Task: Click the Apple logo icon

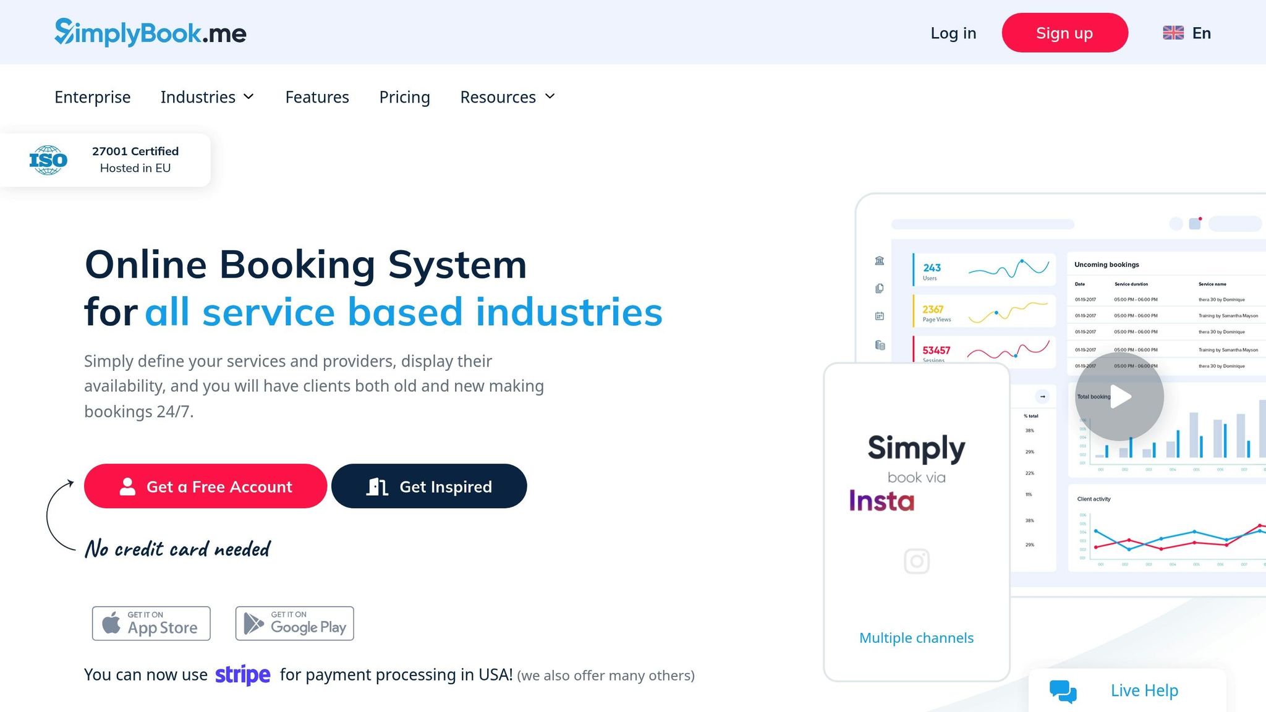Action: (111, 622)
